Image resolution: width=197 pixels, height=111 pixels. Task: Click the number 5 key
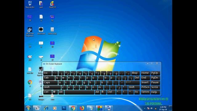pos(85,73)
